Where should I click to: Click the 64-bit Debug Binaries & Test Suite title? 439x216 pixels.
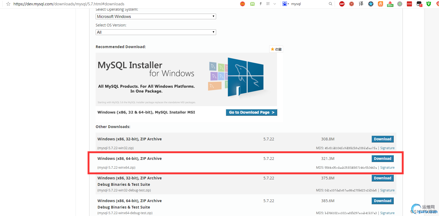tap(130, 204)
